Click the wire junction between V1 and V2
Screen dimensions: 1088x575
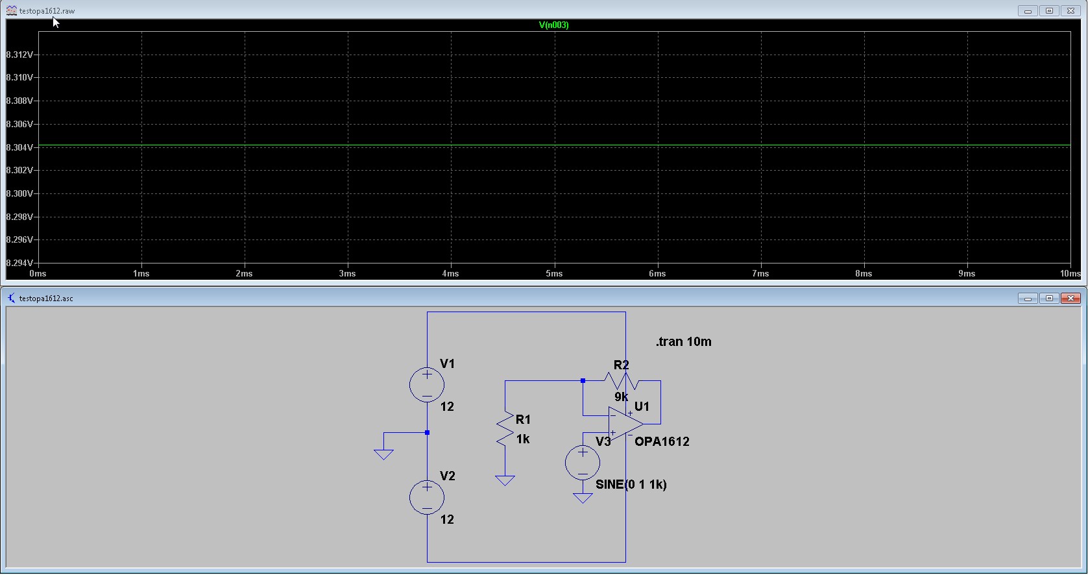(427, 432)
